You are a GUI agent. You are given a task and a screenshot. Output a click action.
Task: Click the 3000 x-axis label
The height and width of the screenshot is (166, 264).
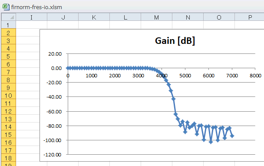pos(138,76)
